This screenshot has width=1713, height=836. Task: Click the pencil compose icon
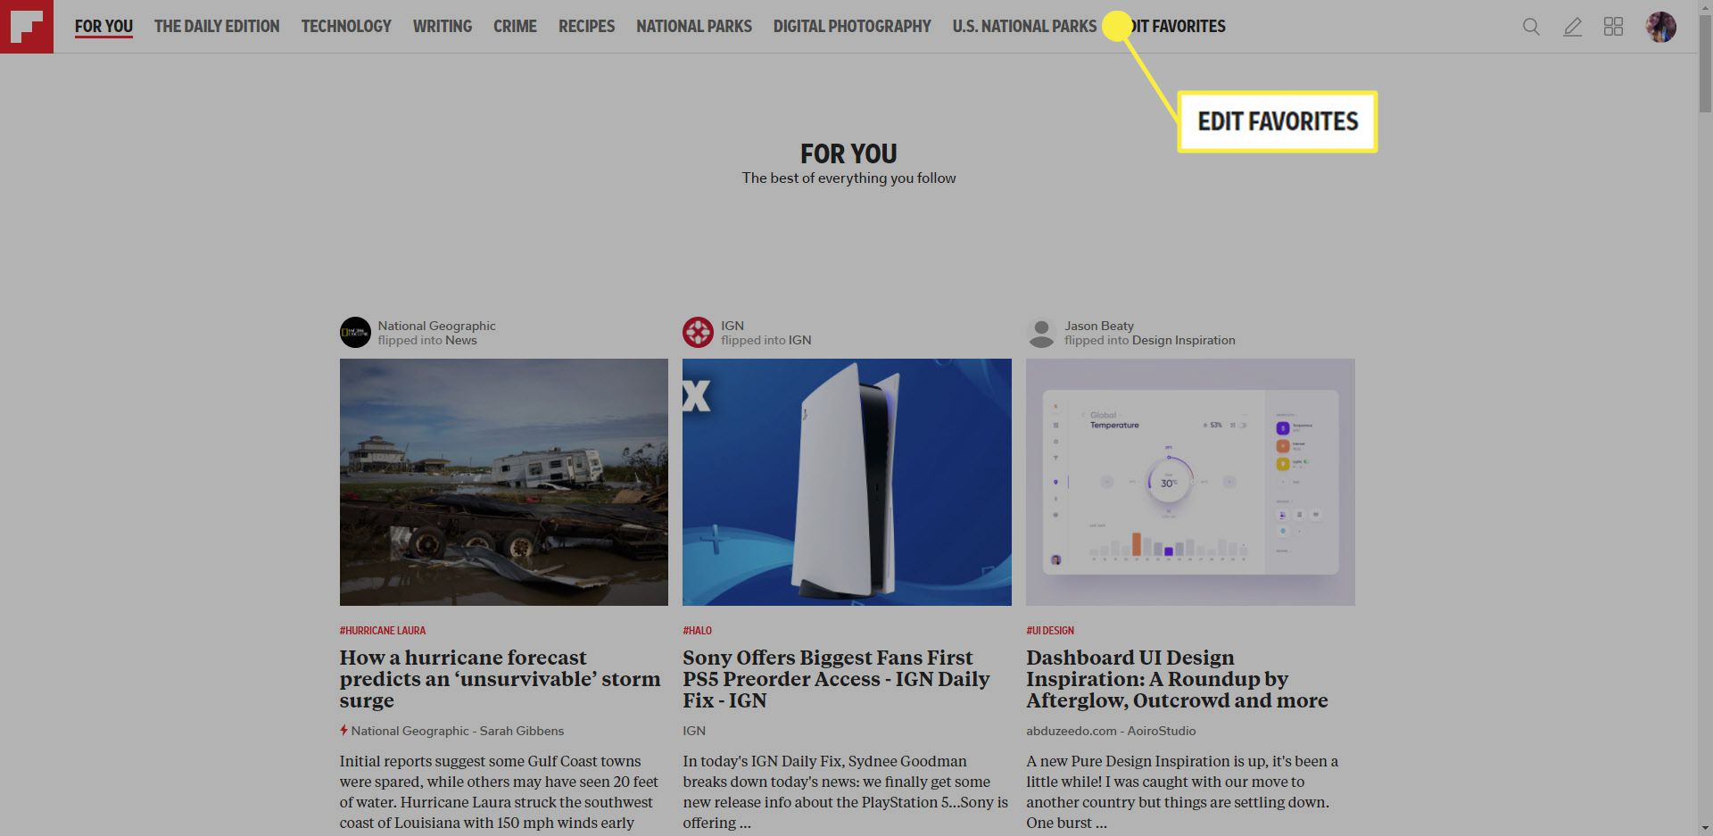1572,27
